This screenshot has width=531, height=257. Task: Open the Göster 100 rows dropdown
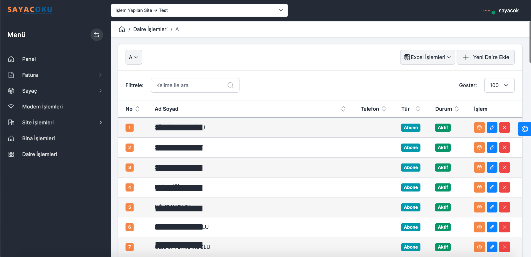tap(499, 85)
